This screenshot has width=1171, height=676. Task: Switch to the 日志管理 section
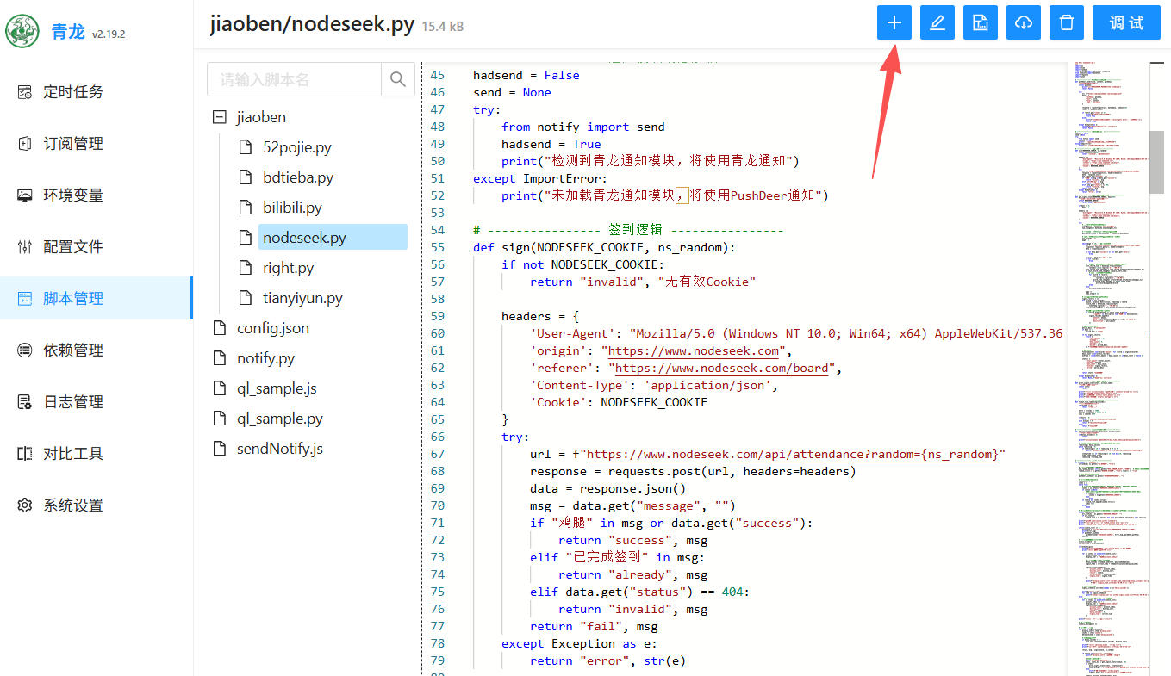(72, 402)
